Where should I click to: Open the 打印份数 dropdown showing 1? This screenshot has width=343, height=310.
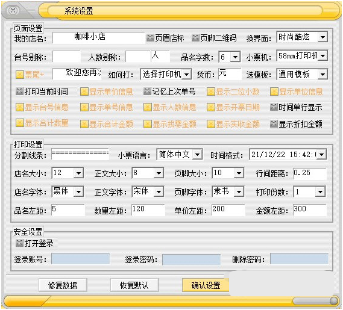309,191
